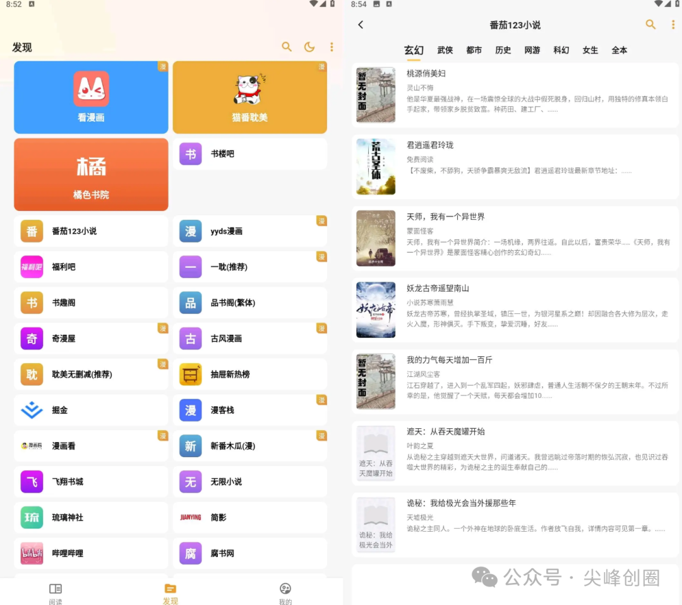The image size is (682, 605).
Task: Open the 无限小说 source label
Action: click(x=226, y=481)
